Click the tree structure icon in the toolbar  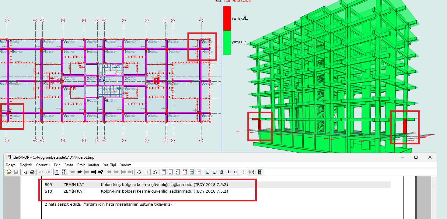(155, 172)
